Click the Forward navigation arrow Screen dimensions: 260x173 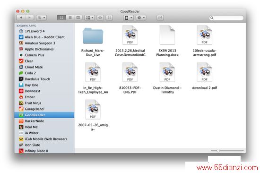pos(29,17)
